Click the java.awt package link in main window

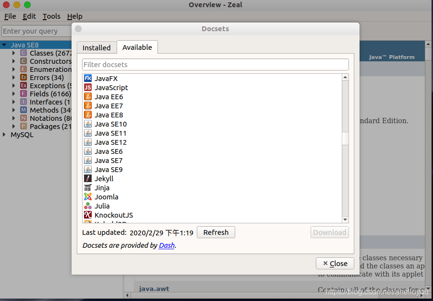click(x=154, y=289)
